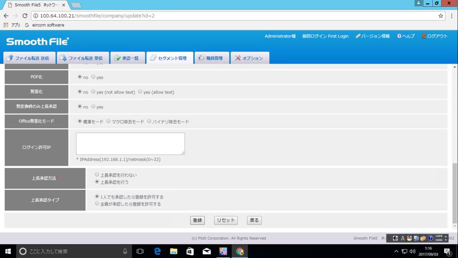
Task: Open the IME toolbox icon
Action: click(423, 238)
